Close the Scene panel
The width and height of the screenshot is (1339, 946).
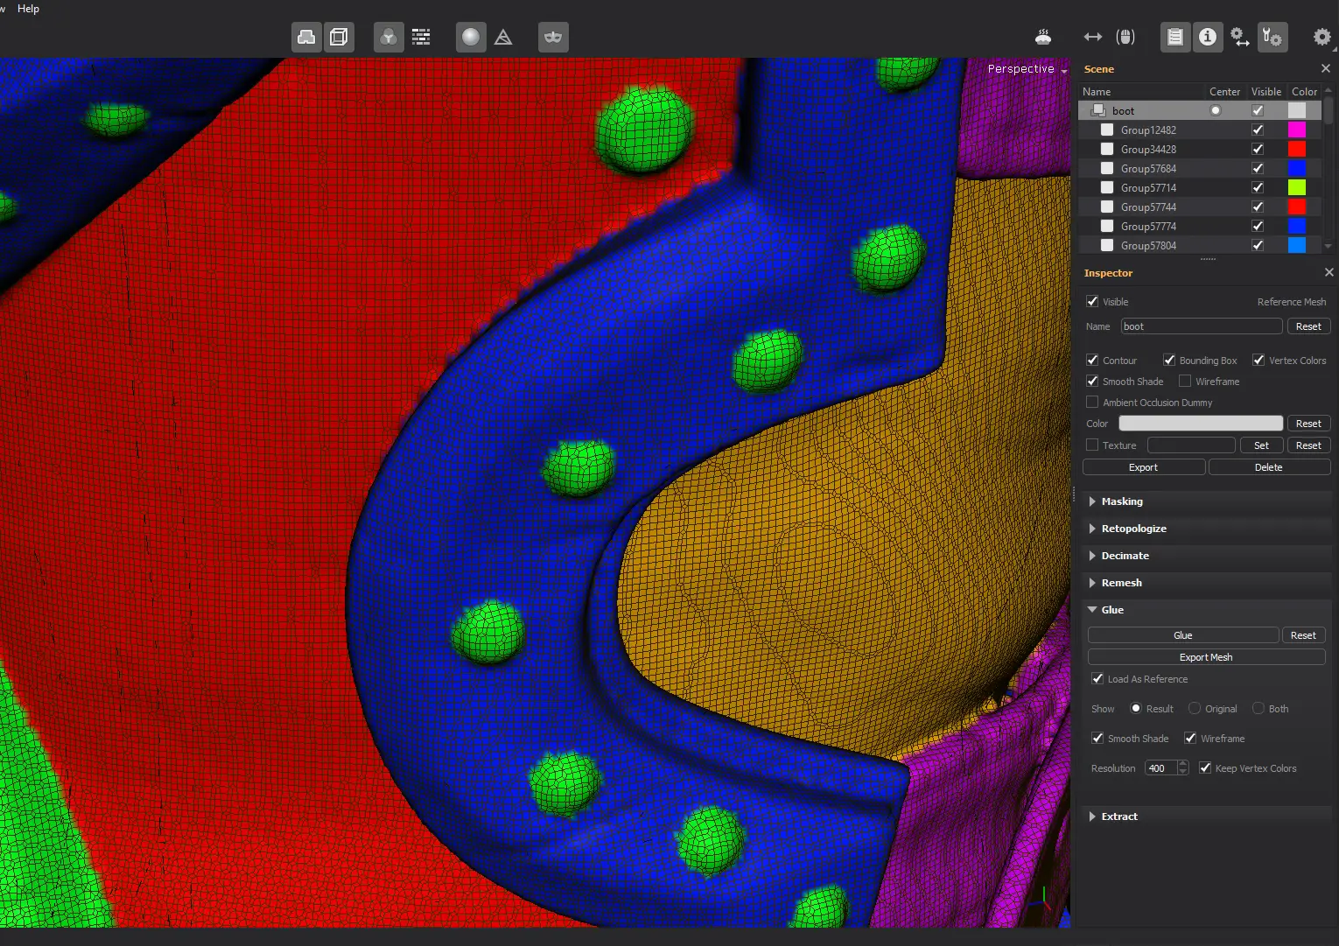(1326, 68)
